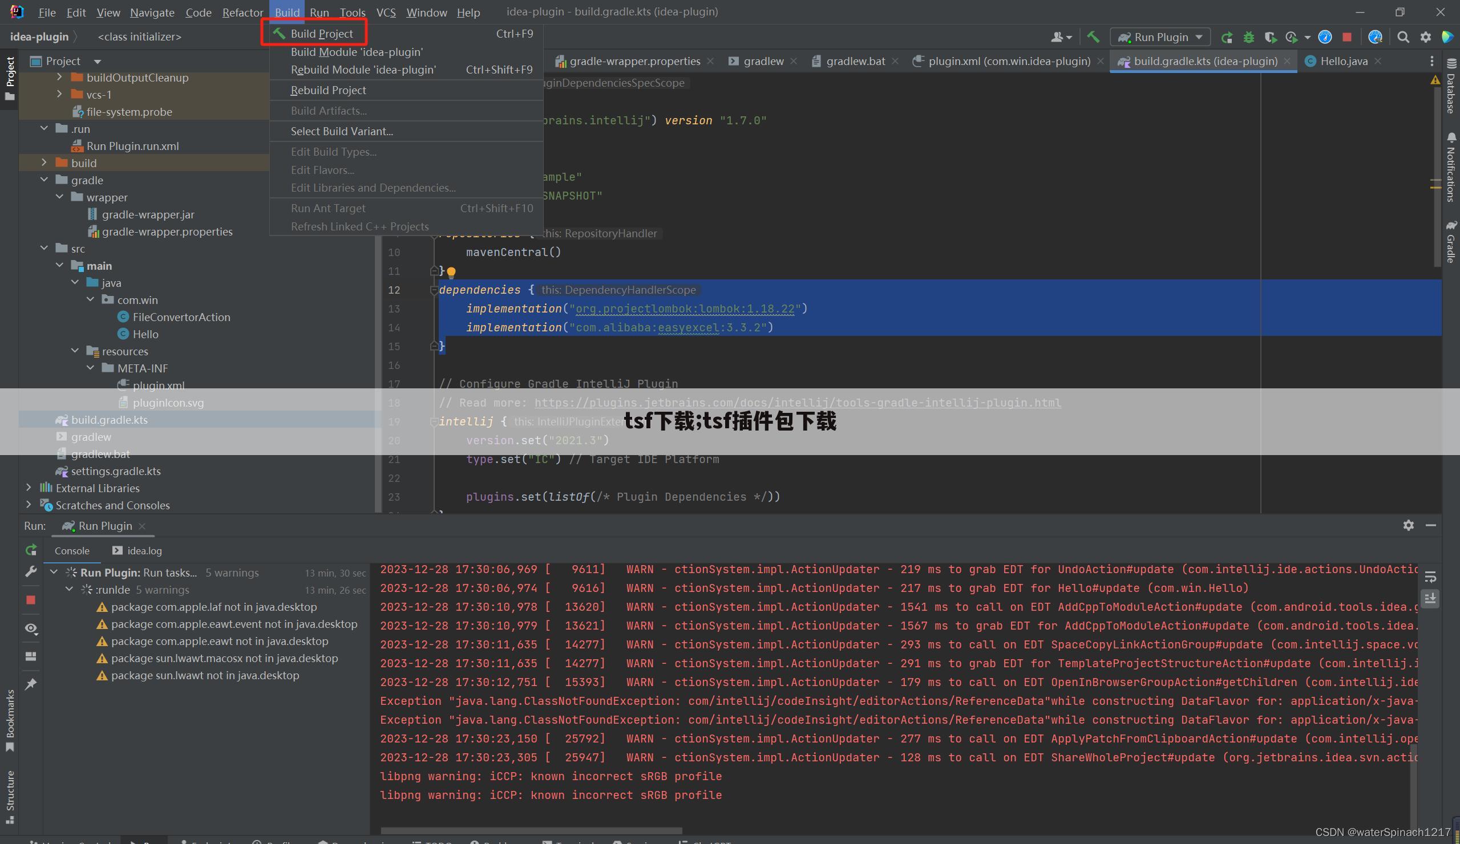Image resolution: width=1460 pixels, height=844 pixels.
Task: Click the idea-plugin breadcrumb in navigation bar
Action: [x=39, y=36]
